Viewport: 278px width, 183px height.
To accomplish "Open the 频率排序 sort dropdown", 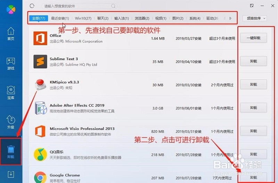I will click(x=255, y=18).
